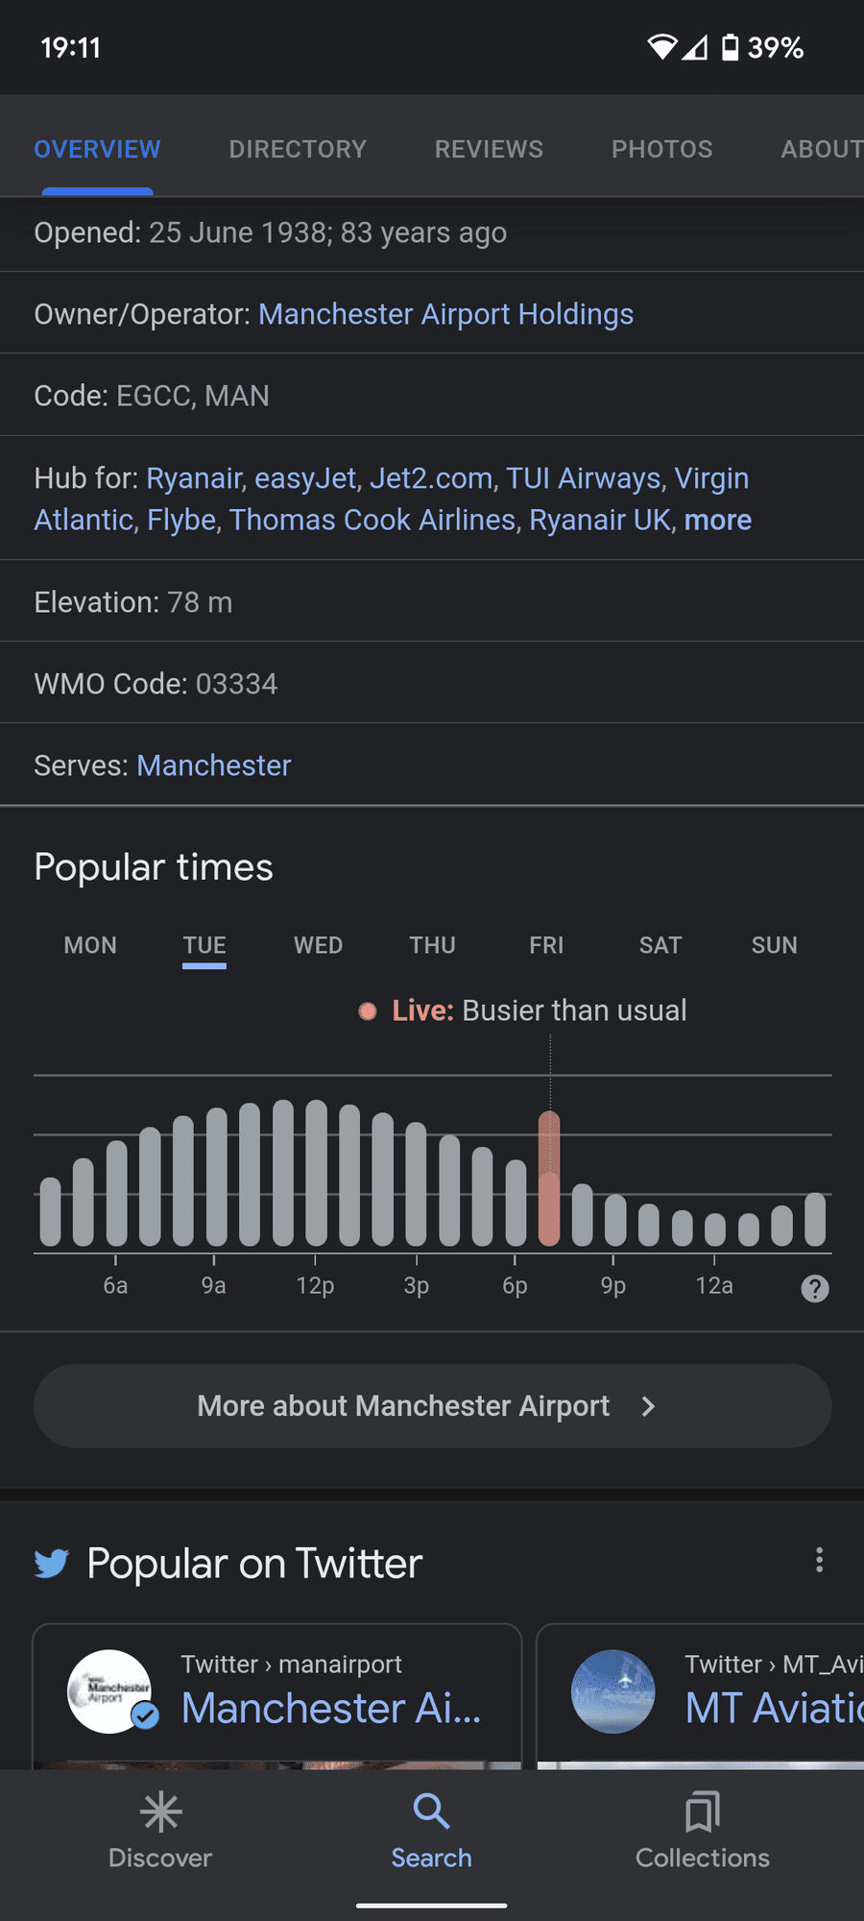Tap the MT Aviation Twitter profile avatar
Image resolution: width=864 pixels, height=1921 pixels.
613,1691
